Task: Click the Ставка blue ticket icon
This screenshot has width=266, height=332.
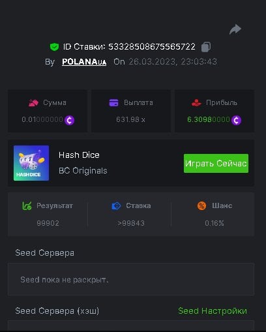Action: 116,205
